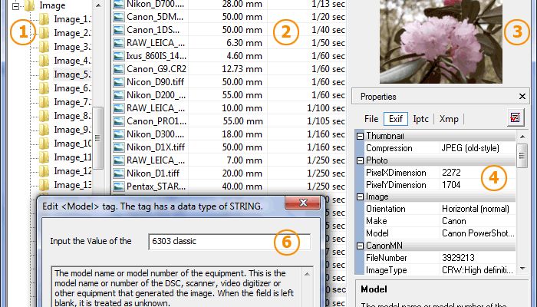Click the properties list scroll down arrow
537x307 pixels.
pos(522,269)
